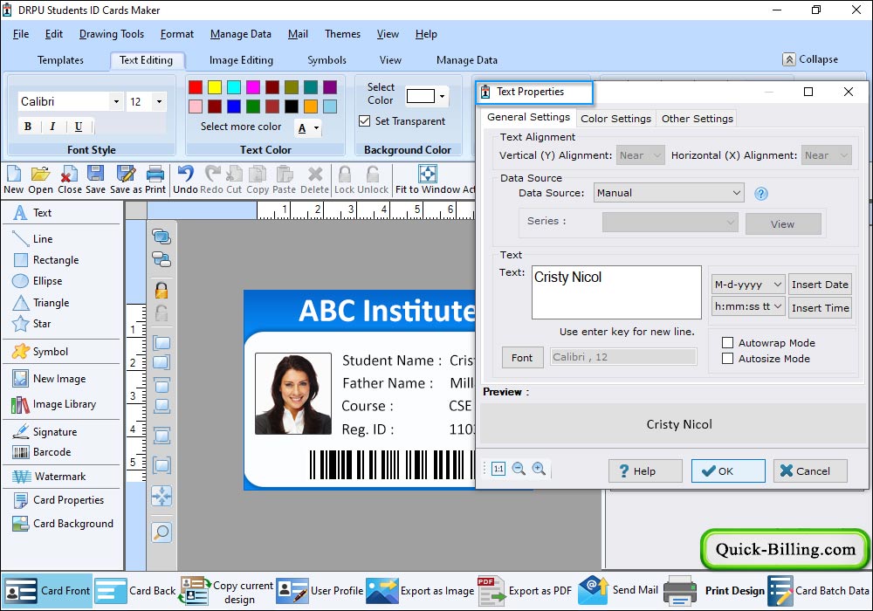Insert a Barcode element

point(41,452)
